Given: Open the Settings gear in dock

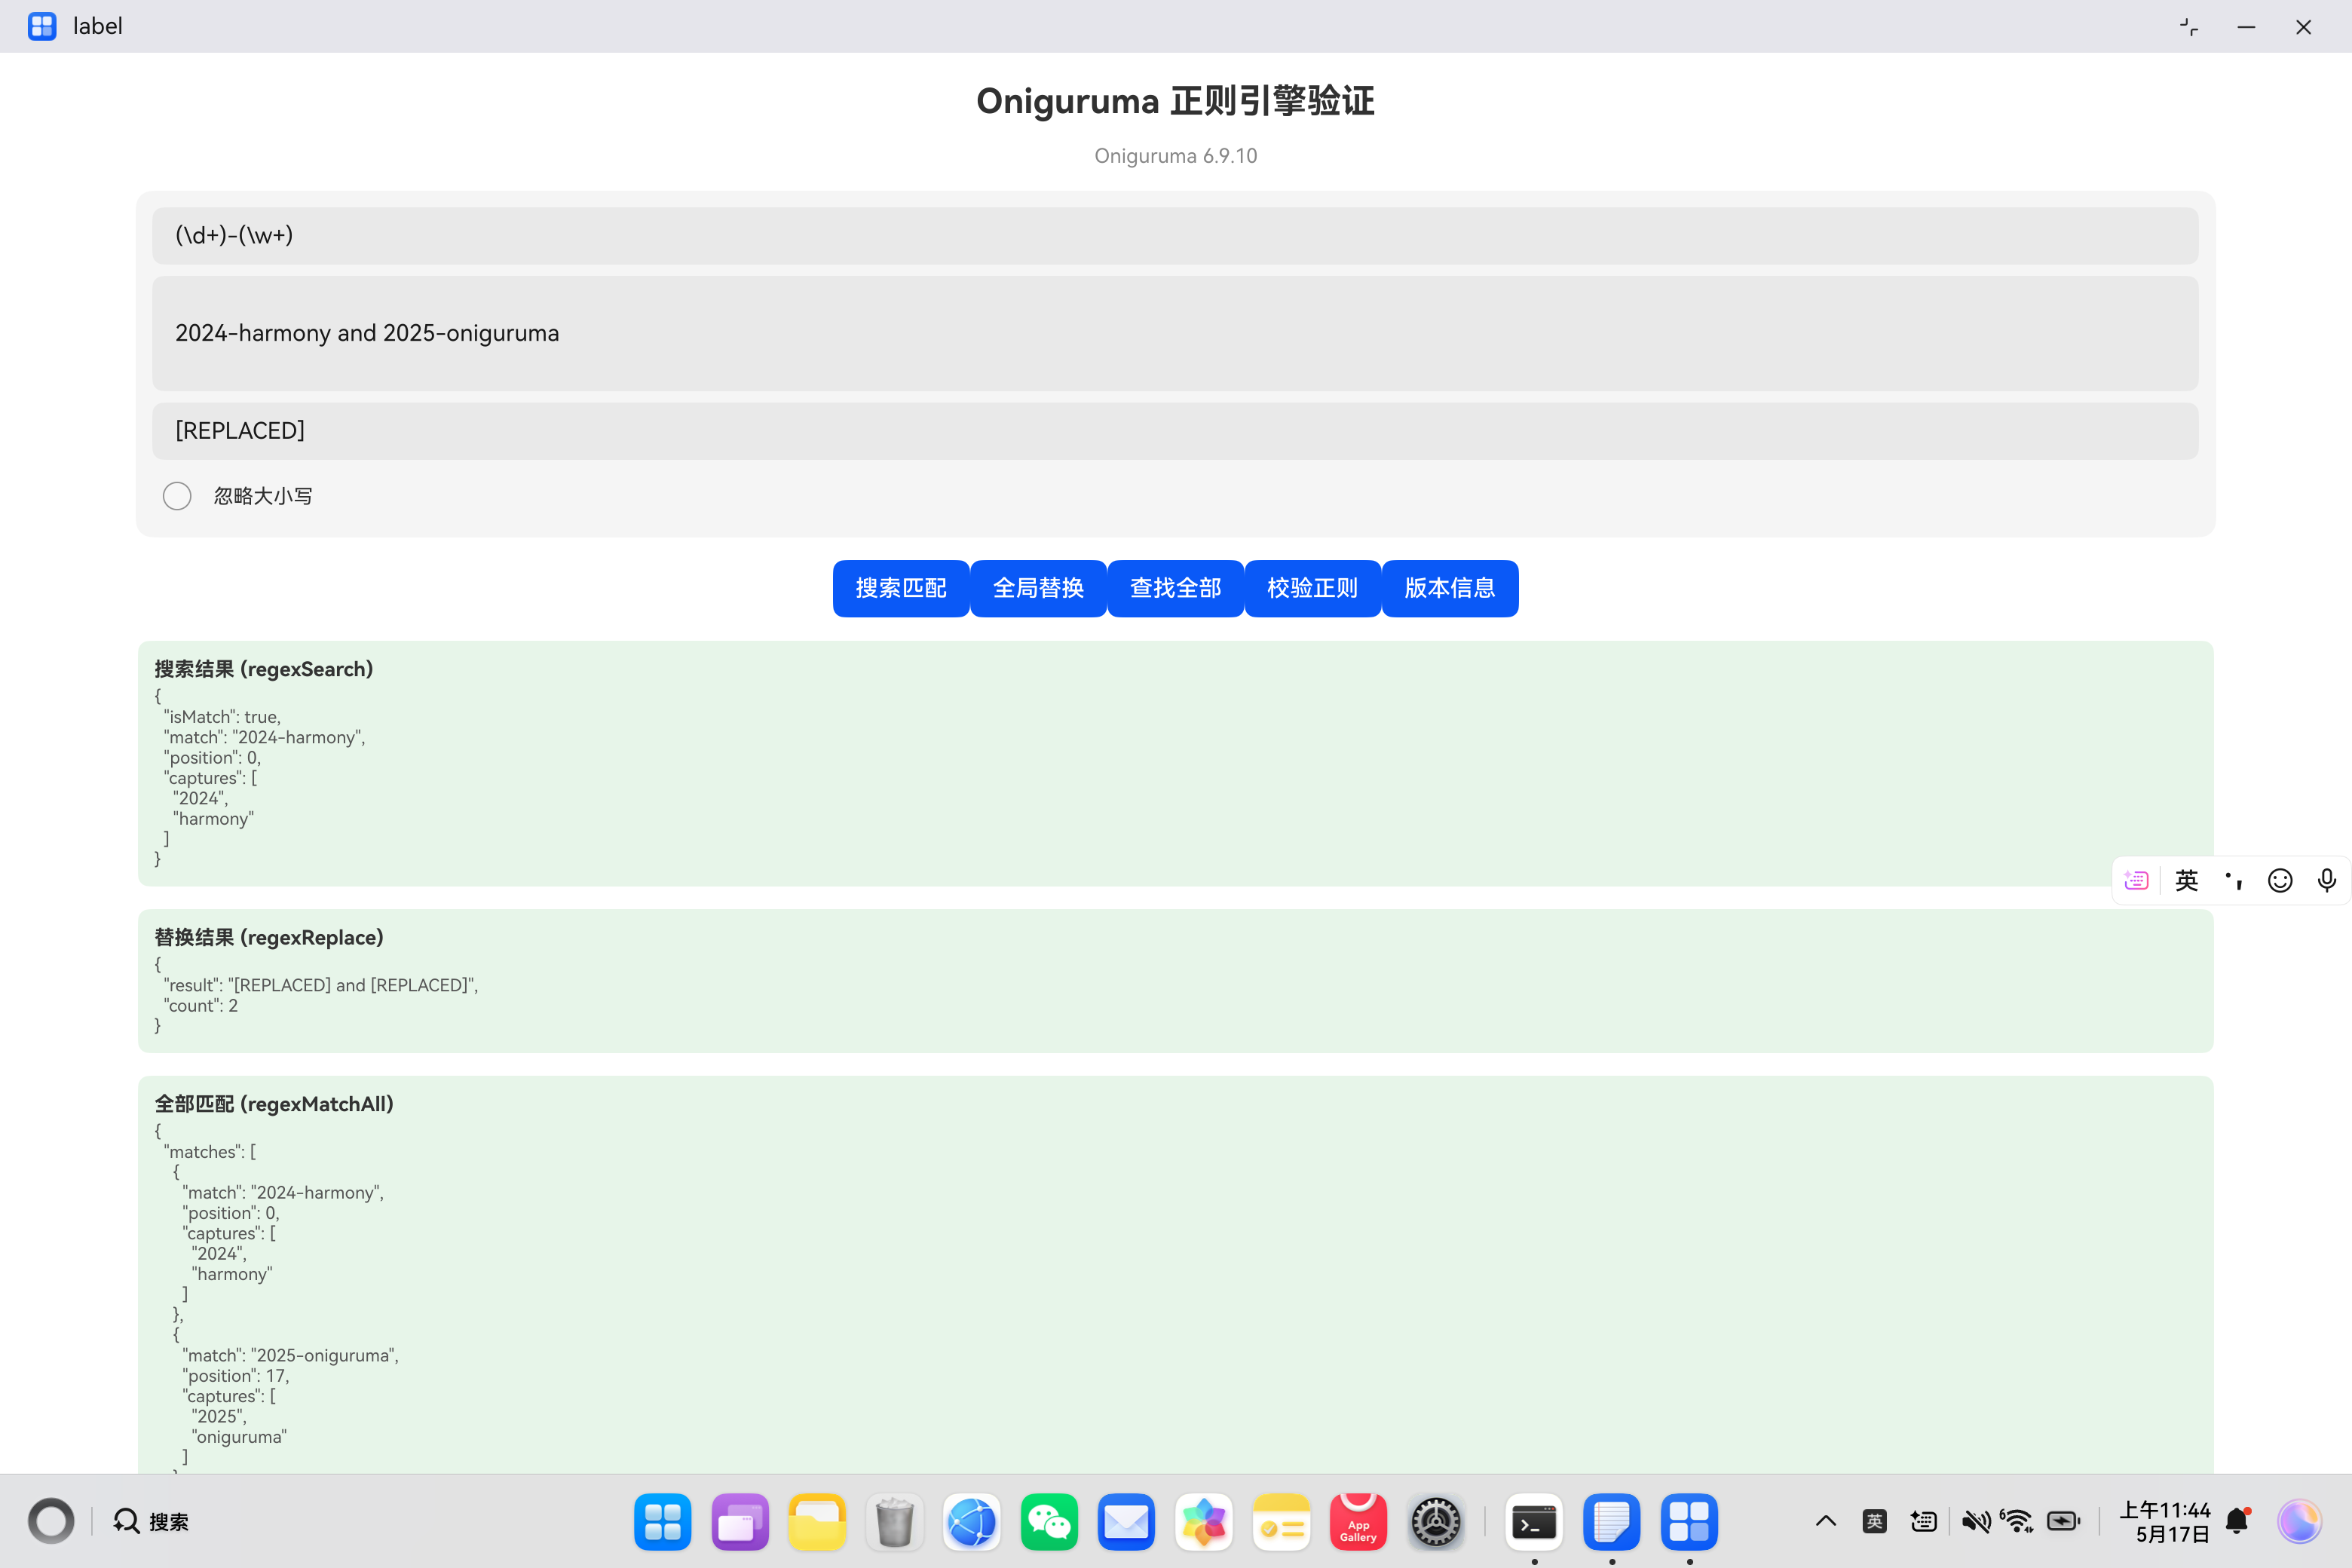Looking at the screenshot, I should 1436,1522.
